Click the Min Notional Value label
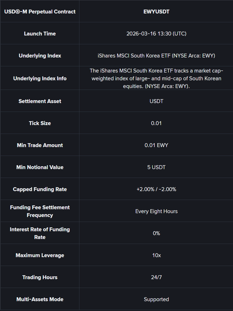 (40, 167)
